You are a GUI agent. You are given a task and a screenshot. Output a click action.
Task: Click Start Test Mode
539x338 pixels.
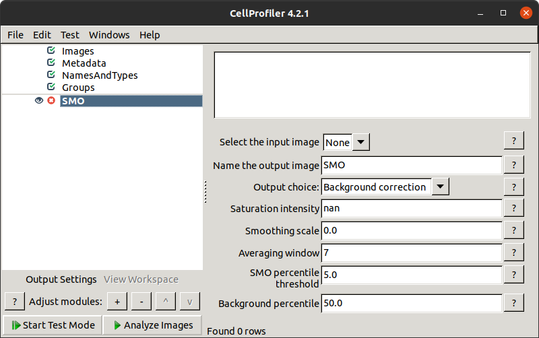pyautogui.click(x=53, y=325)
